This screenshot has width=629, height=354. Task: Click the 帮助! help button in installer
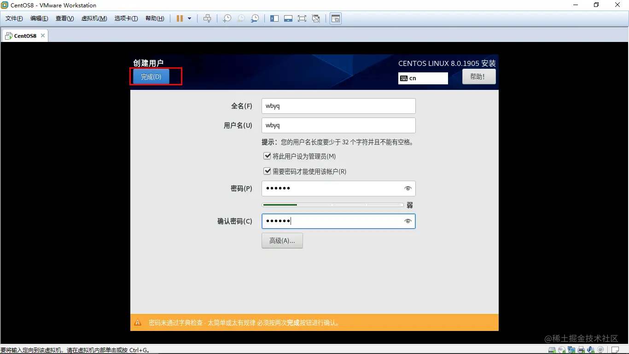point(479,77)
